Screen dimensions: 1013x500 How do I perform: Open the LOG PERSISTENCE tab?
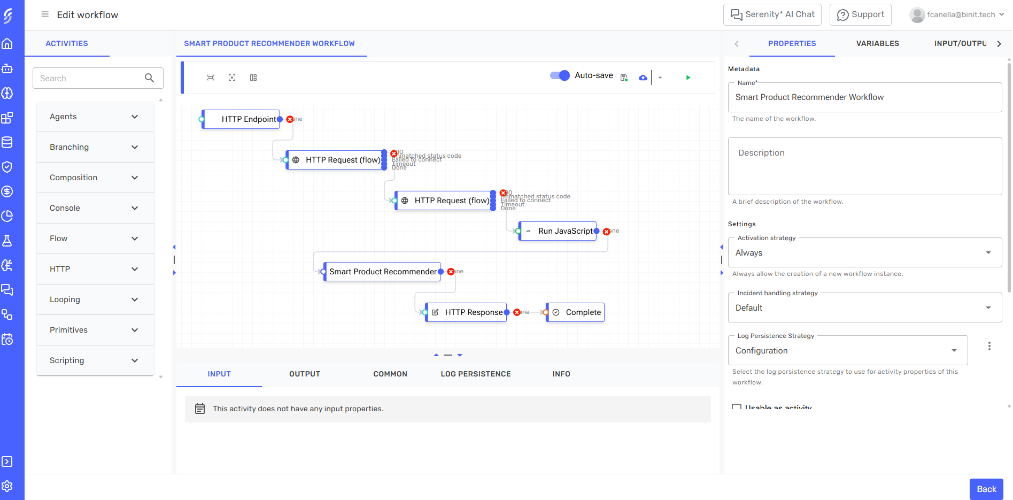click(x=475, y=374)
